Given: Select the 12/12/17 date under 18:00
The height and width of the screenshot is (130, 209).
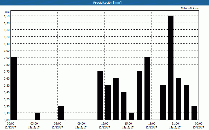Looking at the screenshot, I should [152, 127].
